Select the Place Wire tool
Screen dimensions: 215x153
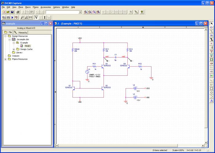click(212, 31)
